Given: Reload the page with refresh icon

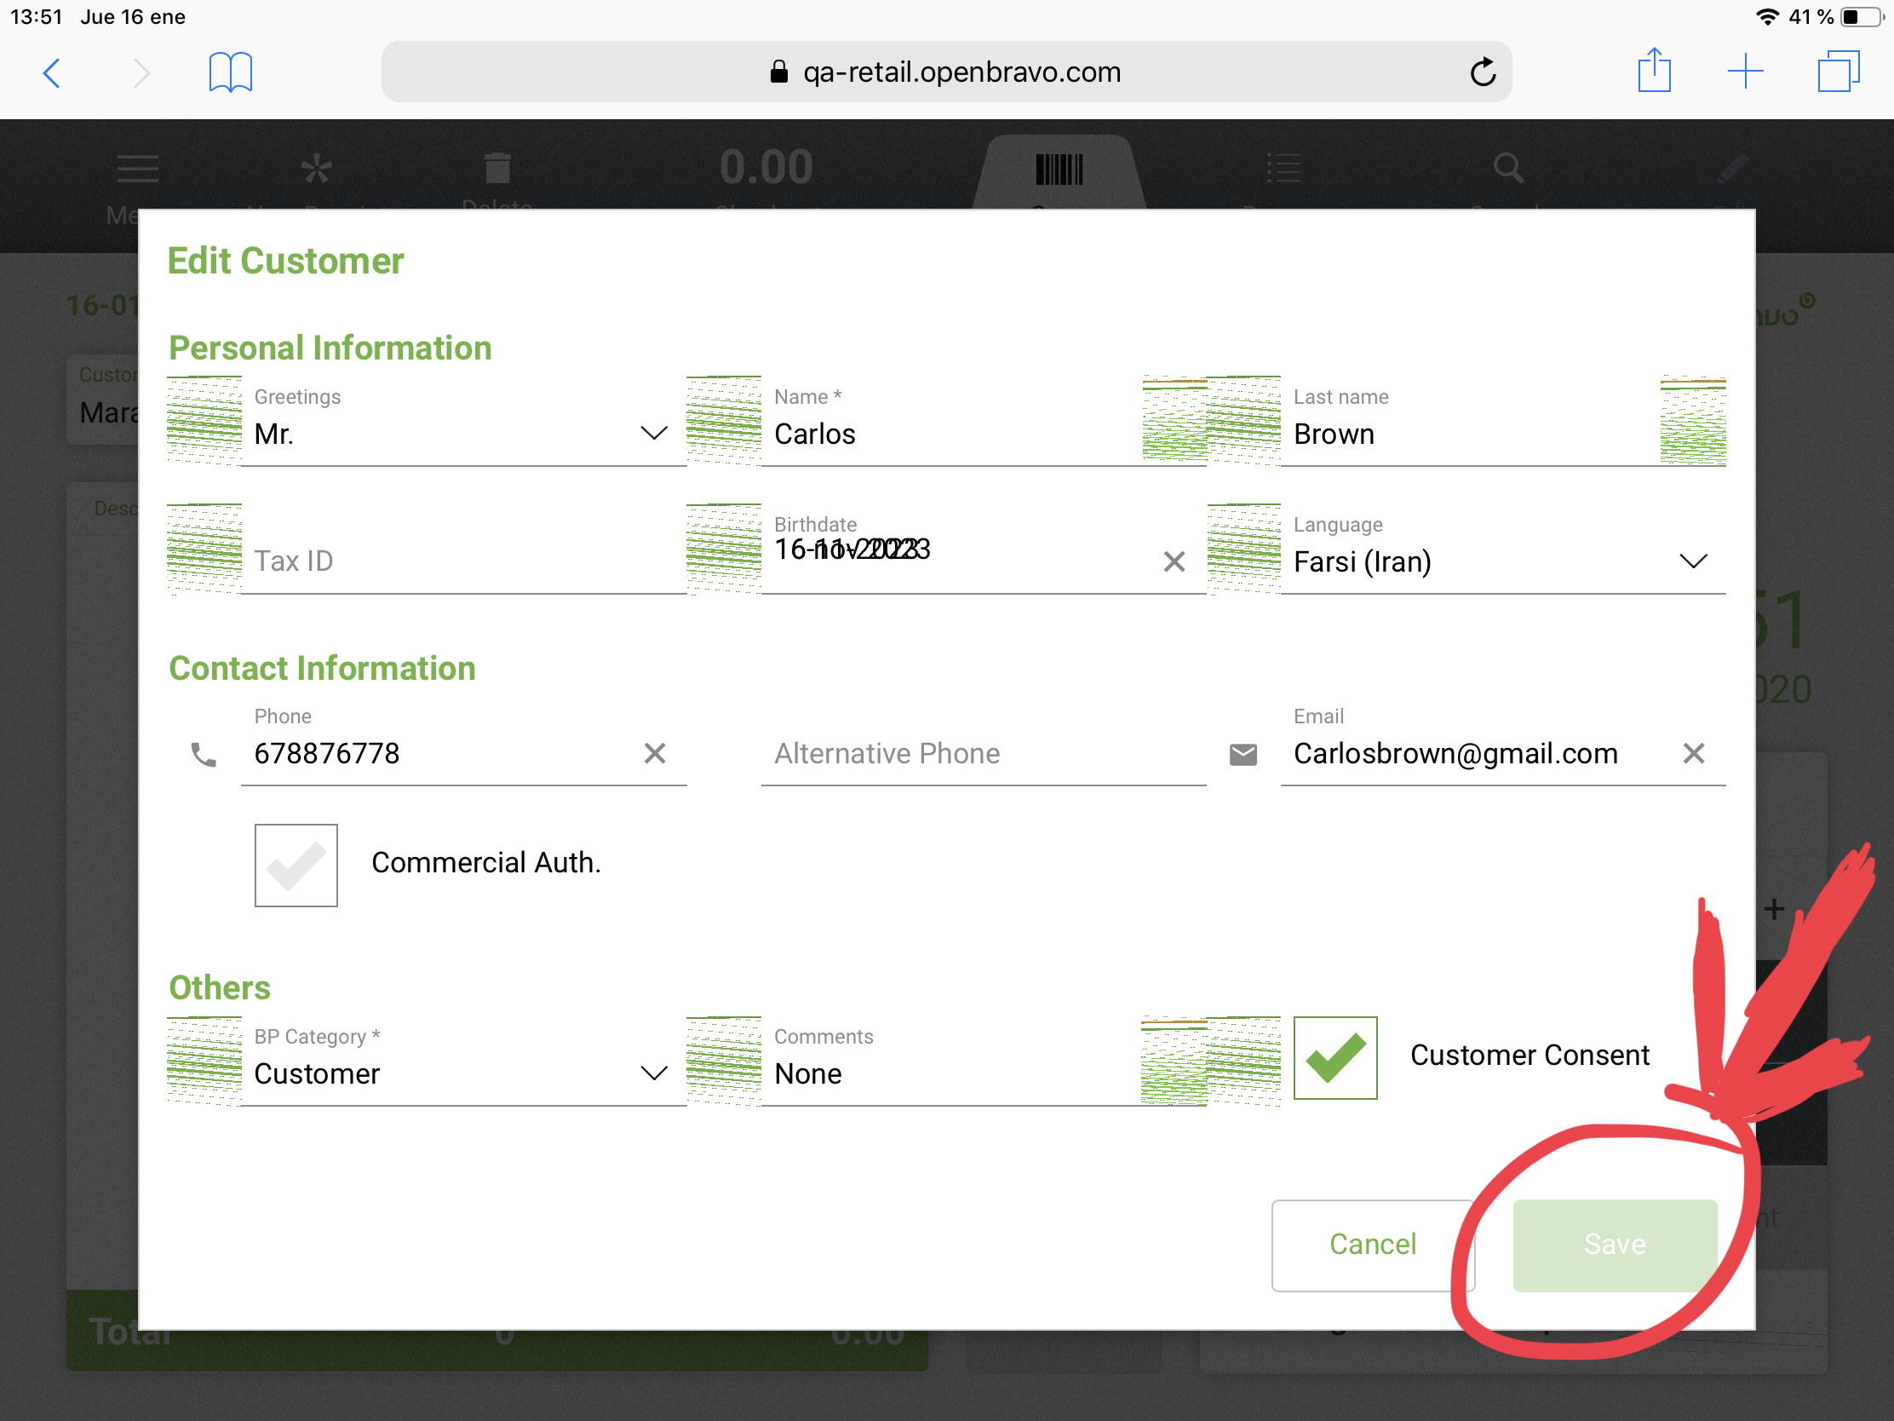Looking at the screenshot, I should tap(1482, 72).
